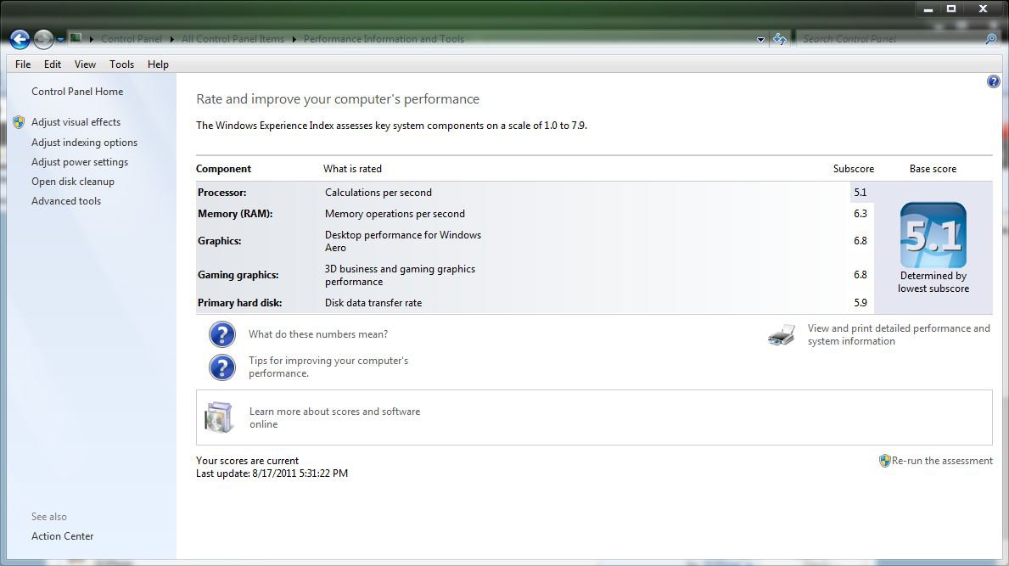Click the Search Control Panel field
Image resolution: width=1009 pixels, height=566 pixels.
[x=891, y=39]
